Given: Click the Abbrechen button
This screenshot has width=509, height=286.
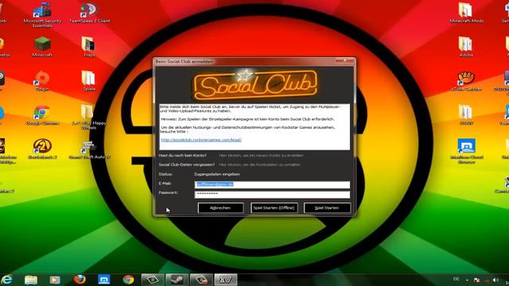Looking at the screenshot, I should click(x=220, y=208).
